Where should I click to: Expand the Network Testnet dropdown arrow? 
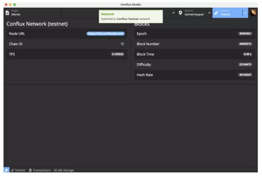click(x=245, y=13)
